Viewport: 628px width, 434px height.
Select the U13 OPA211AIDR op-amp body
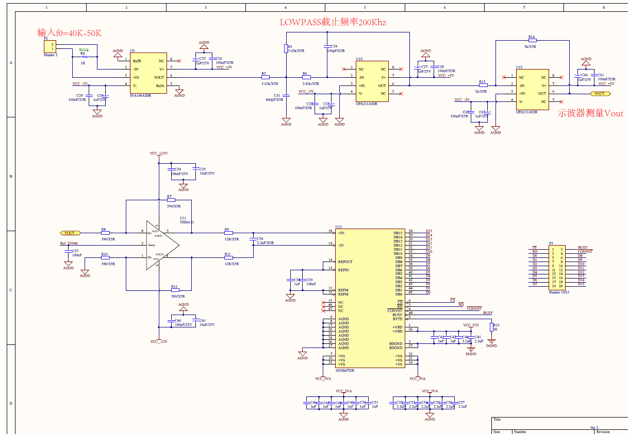[532, 89]
